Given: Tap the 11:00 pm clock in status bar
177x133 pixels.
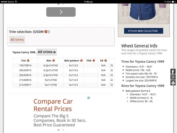Looking at the screenshot, I should (x=88, y=2).
